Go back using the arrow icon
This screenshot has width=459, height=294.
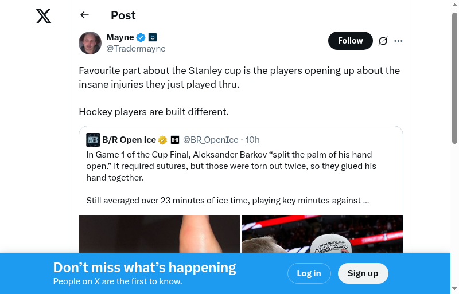tap(85, 15)
